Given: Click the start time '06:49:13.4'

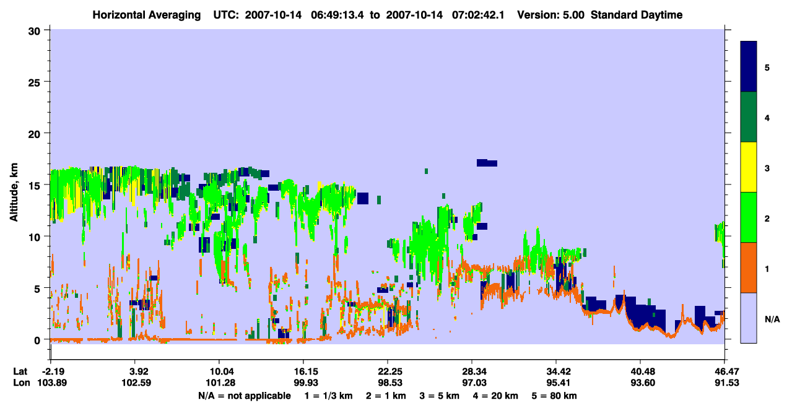Looking at the screenshot, I should click(x=339, y=15).
